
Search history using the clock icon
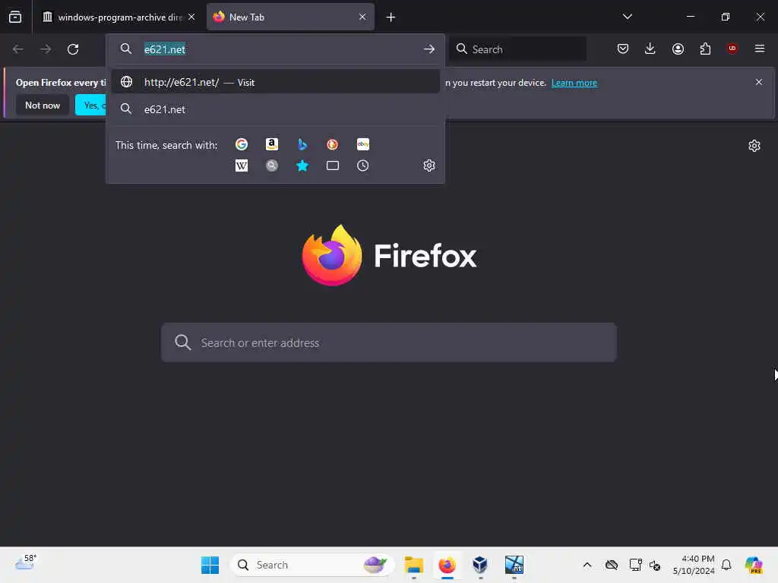pos(362,165)
